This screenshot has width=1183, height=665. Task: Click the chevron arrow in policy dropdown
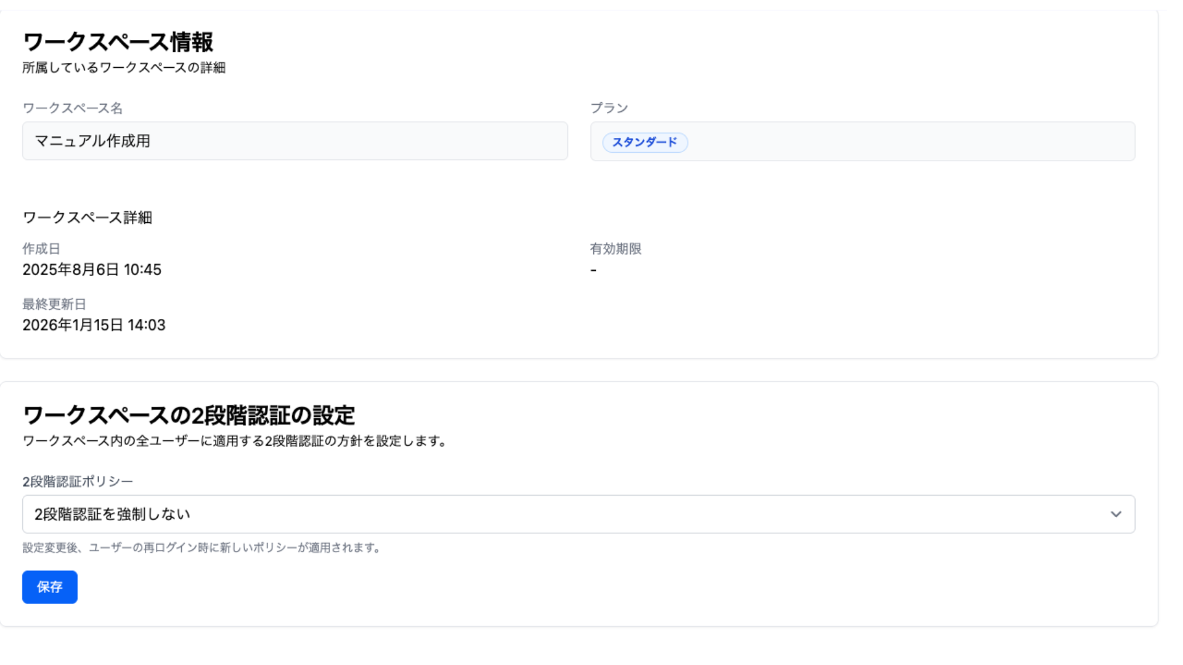[1116, 514]
